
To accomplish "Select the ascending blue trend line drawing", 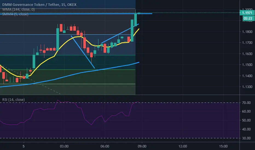I will tap(120, 34).
